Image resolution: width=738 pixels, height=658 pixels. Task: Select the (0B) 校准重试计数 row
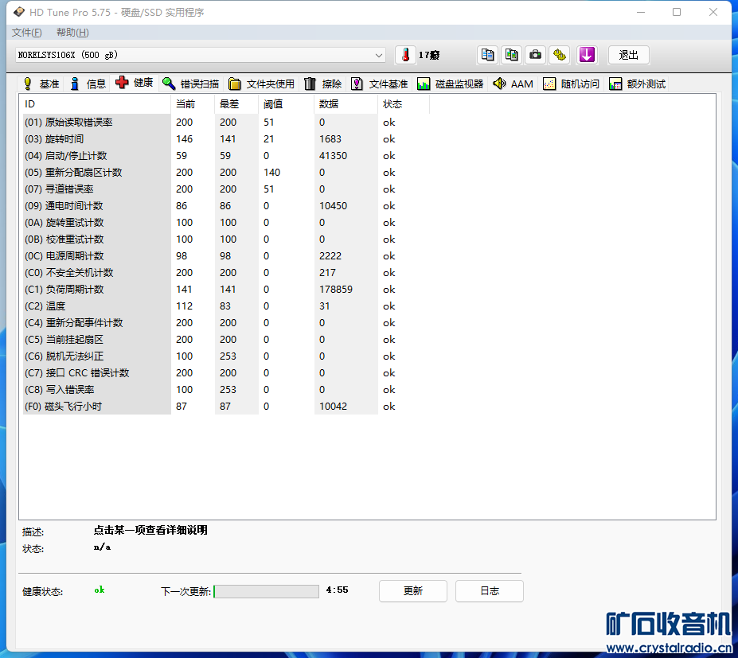(226, 239)
